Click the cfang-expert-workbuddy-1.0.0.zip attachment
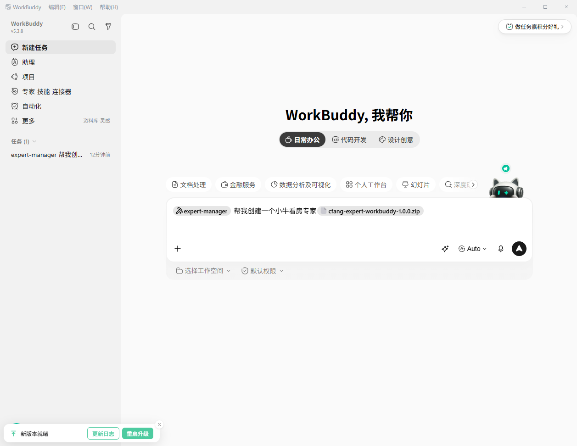The height and width of the screenshot is (446, 577). click(x=370, y=211)
